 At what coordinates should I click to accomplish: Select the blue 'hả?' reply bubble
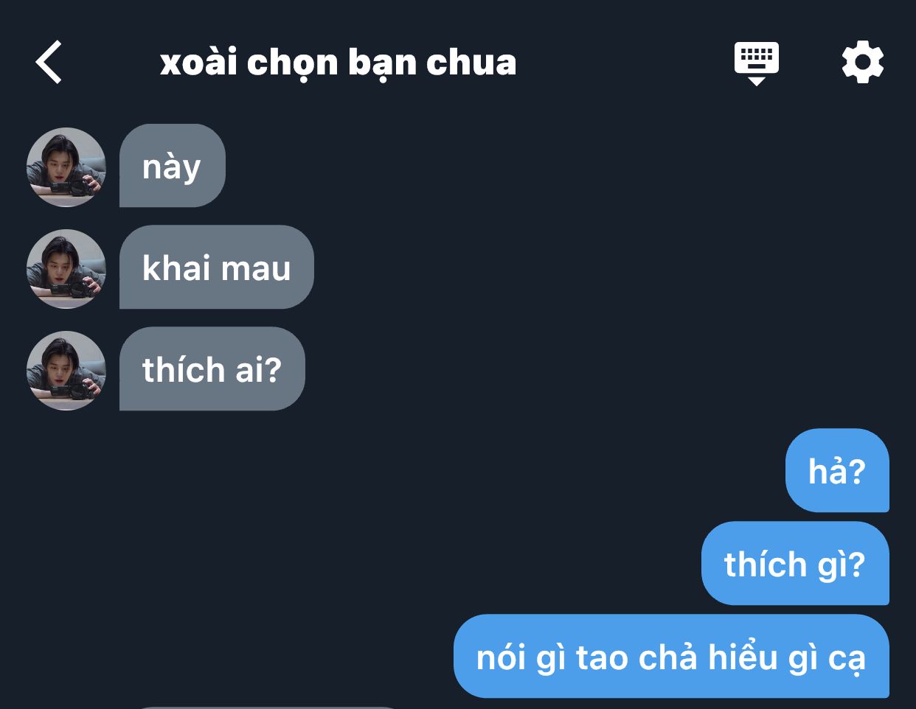tap(837, 470)
